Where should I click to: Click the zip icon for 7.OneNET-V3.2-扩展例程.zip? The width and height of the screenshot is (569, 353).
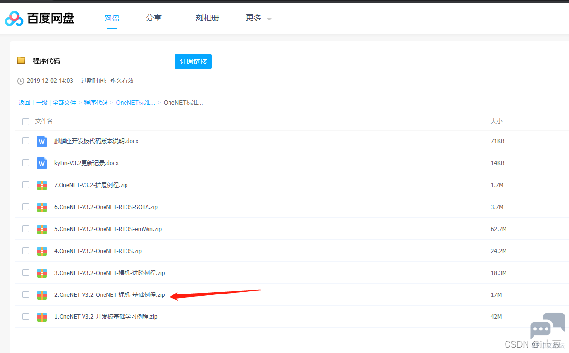42,185
